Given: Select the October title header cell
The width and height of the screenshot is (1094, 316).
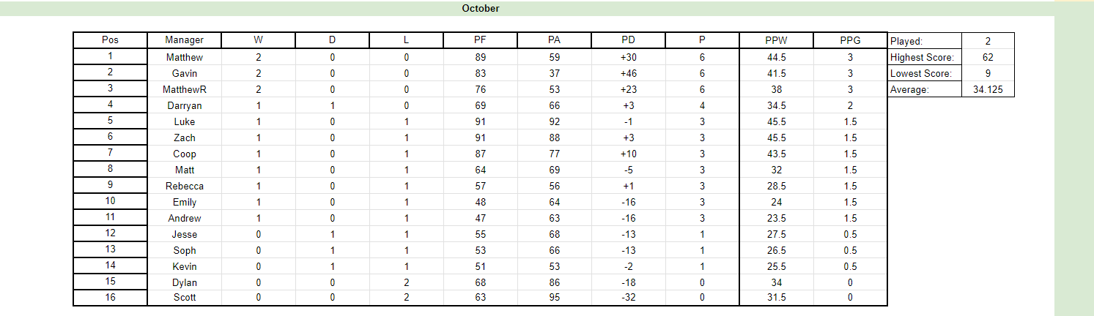Looking at the screenshot, I should [x=481, y=8].
